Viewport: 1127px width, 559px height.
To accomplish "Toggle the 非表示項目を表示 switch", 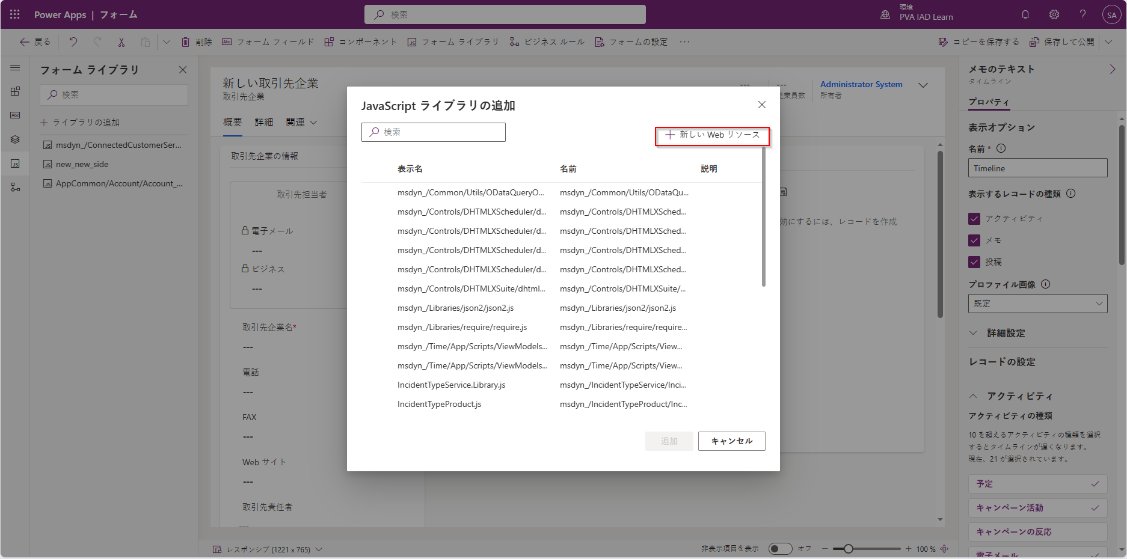I will pyautogui.click(x=781, y=549).
